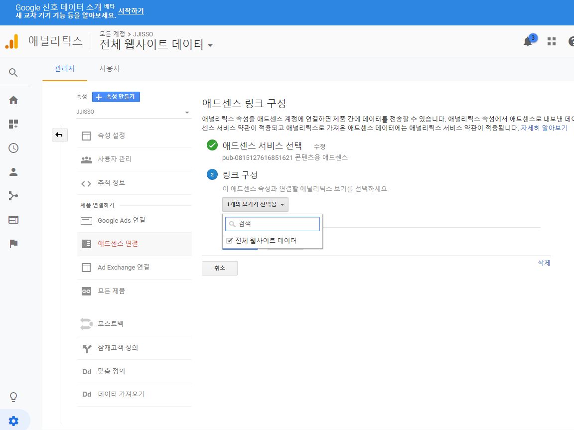Image resolution: width=574 pixels, height=430 pixels.
Task: Click the 사용자 관리 people icon
Action: tap(86, 159)
